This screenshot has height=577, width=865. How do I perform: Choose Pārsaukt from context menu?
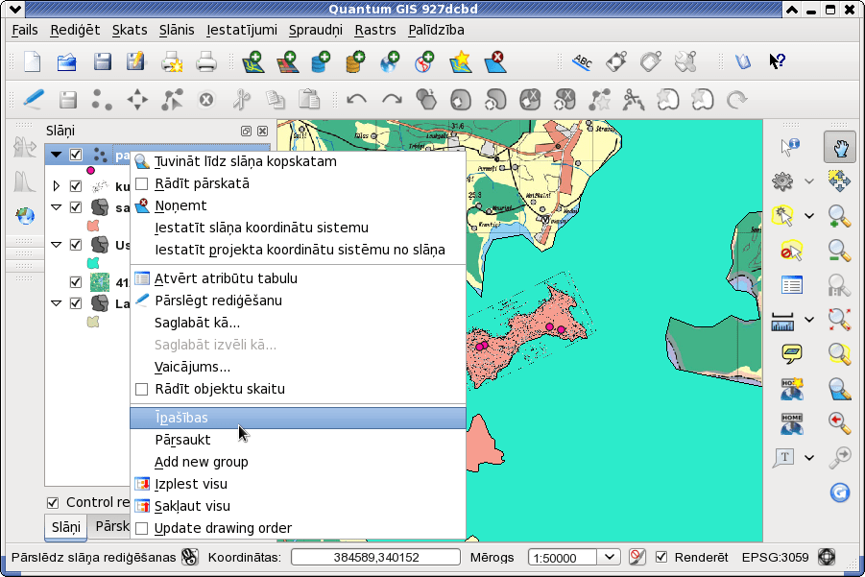[298, 440]
